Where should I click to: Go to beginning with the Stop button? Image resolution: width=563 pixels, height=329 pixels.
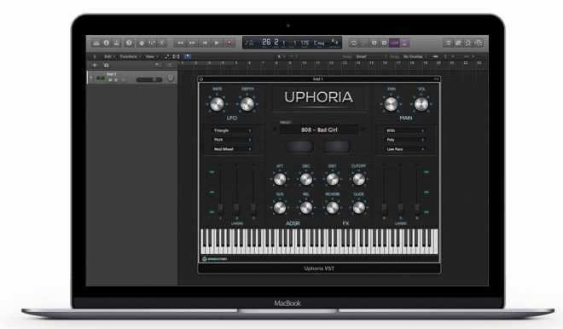tap(205, 43)
